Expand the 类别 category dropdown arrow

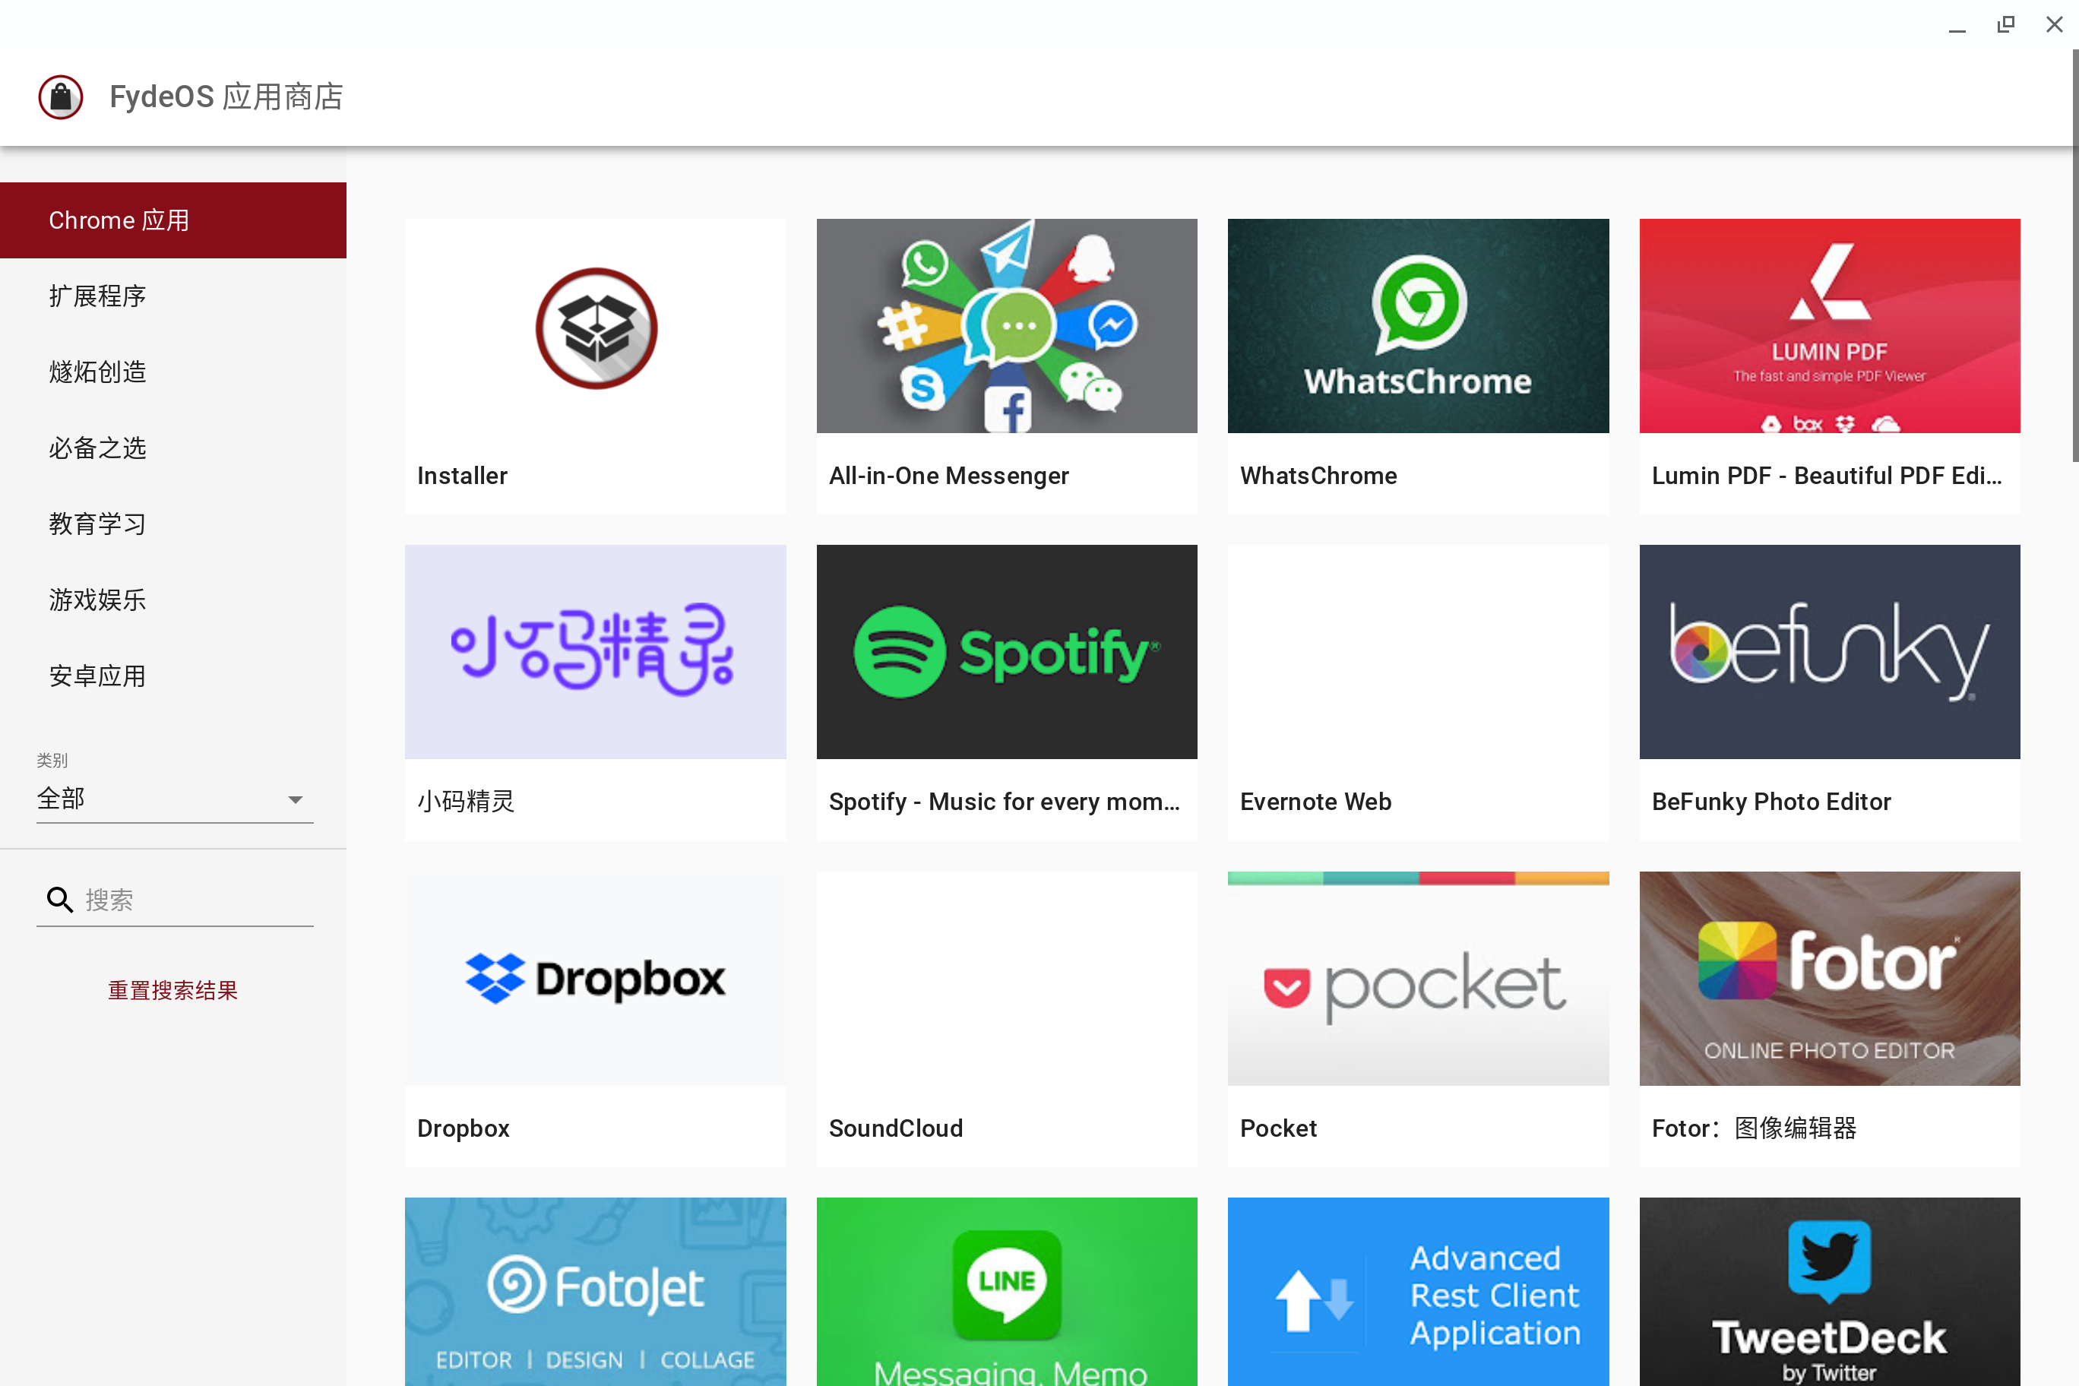pyautogui.click(x=296, y=799)
